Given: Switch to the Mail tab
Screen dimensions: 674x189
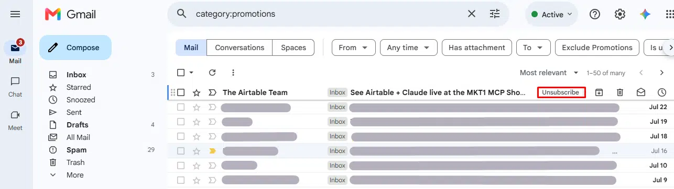Looking at the screenshot, I should click(x=191, y=48).
